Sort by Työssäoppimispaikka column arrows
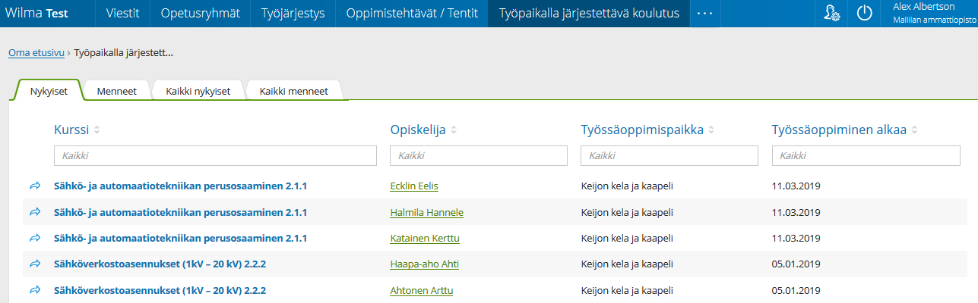This screenshot has height=303, width=978. pos(711,130)
